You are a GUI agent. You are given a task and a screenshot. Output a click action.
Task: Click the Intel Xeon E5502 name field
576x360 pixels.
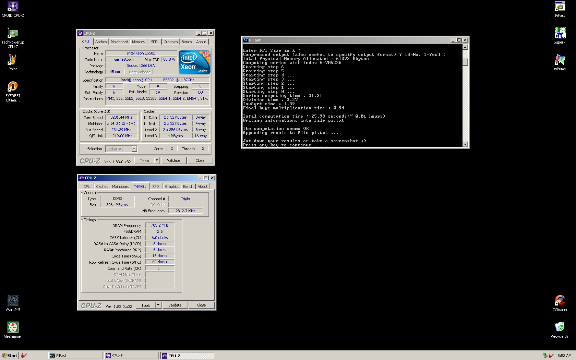tap(141, 53)
